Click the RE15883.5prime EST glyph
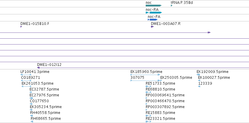Image resolution: width=249 pixels, height=123 pixels. (148, 116)
